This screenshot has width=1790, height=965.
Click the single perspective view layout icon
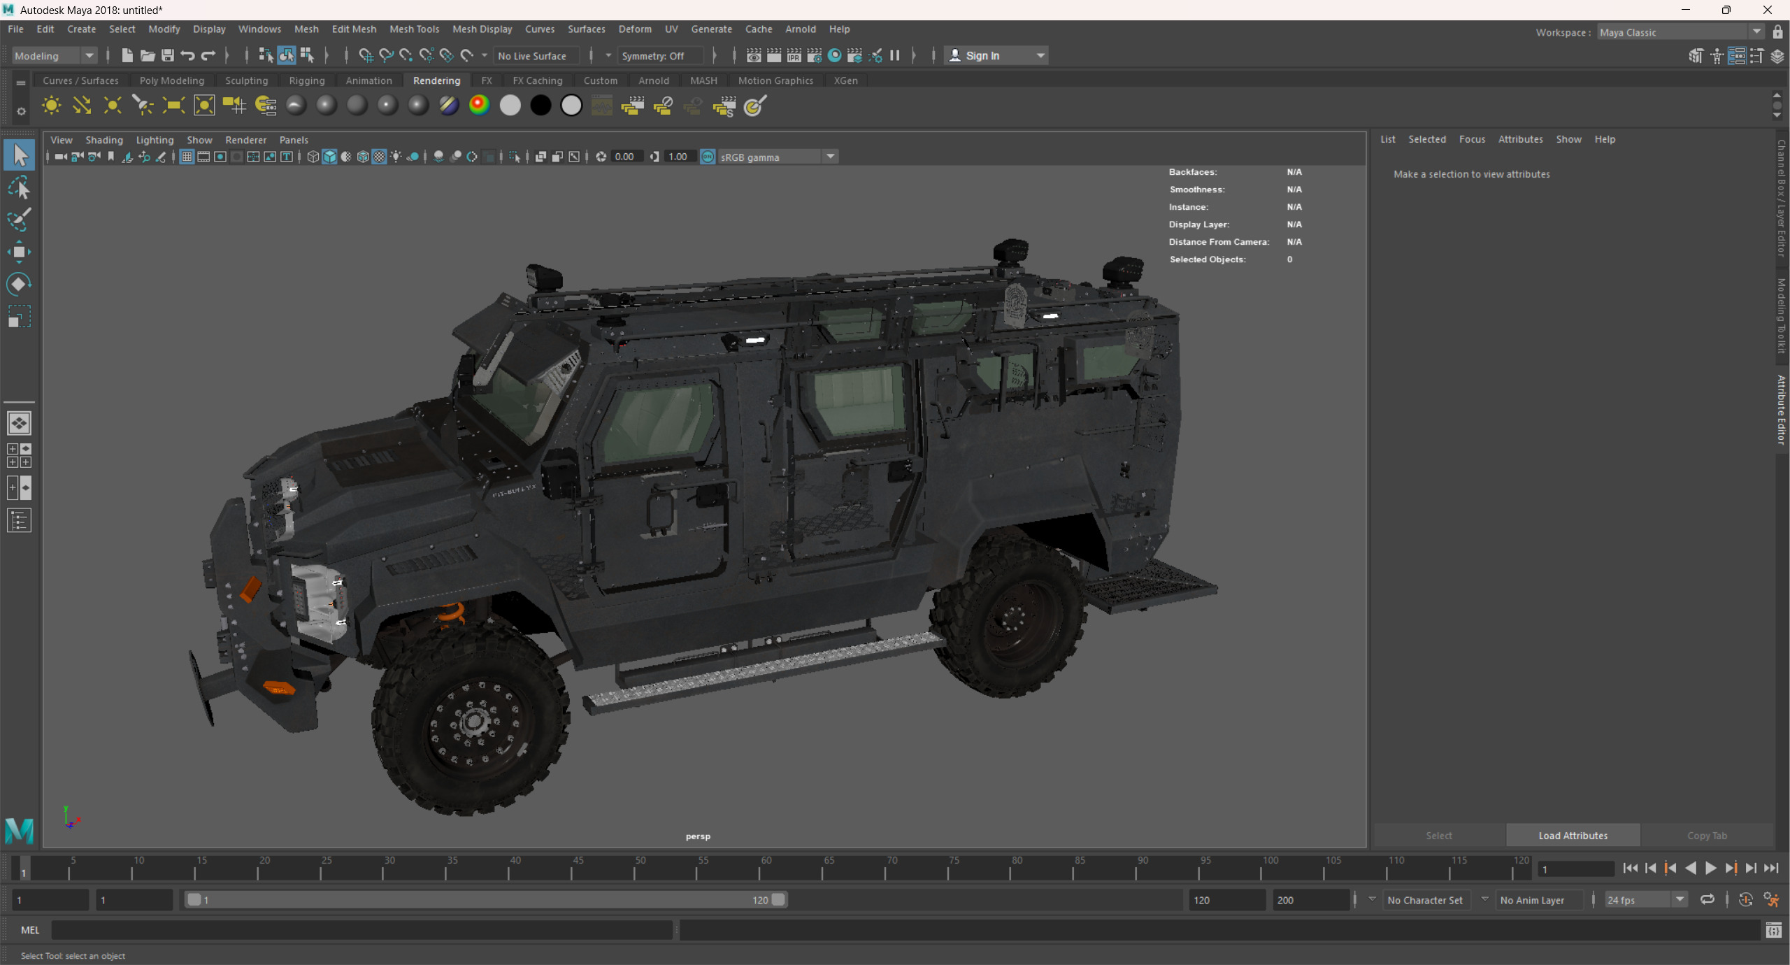(x=19, y=423)
